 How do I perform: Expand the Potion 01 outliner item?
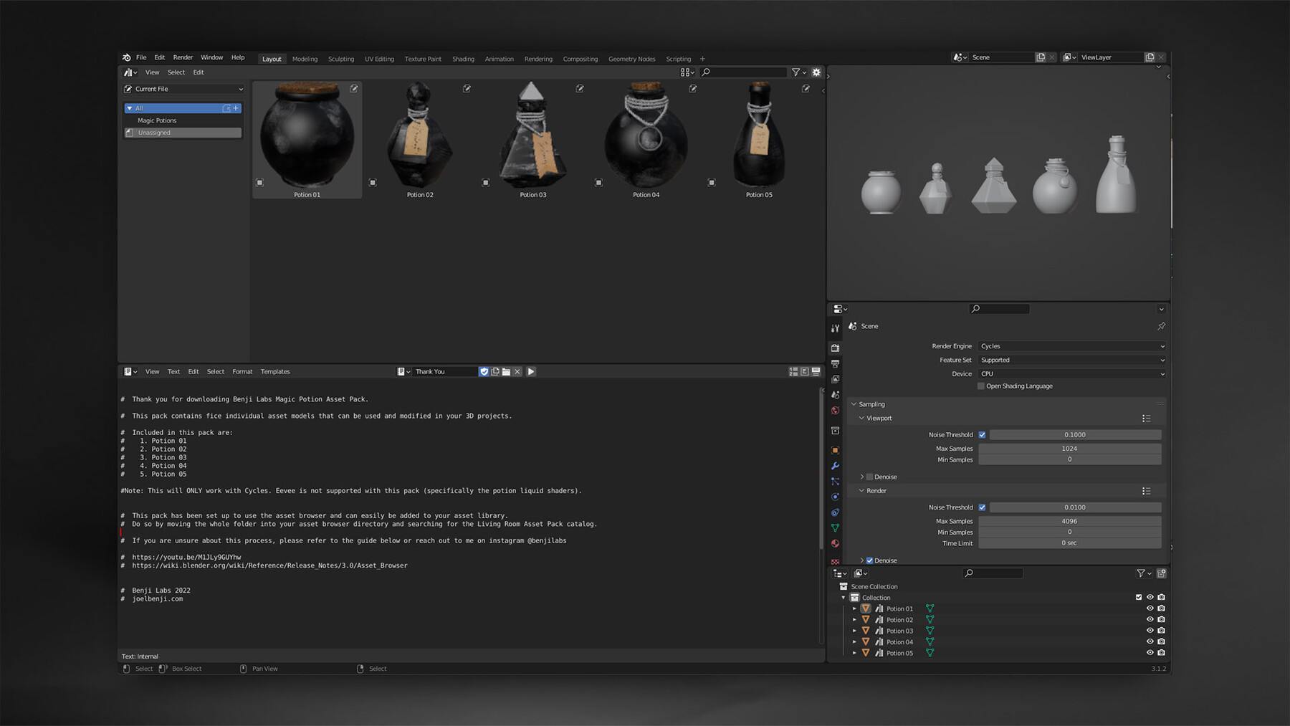[854, 608]
